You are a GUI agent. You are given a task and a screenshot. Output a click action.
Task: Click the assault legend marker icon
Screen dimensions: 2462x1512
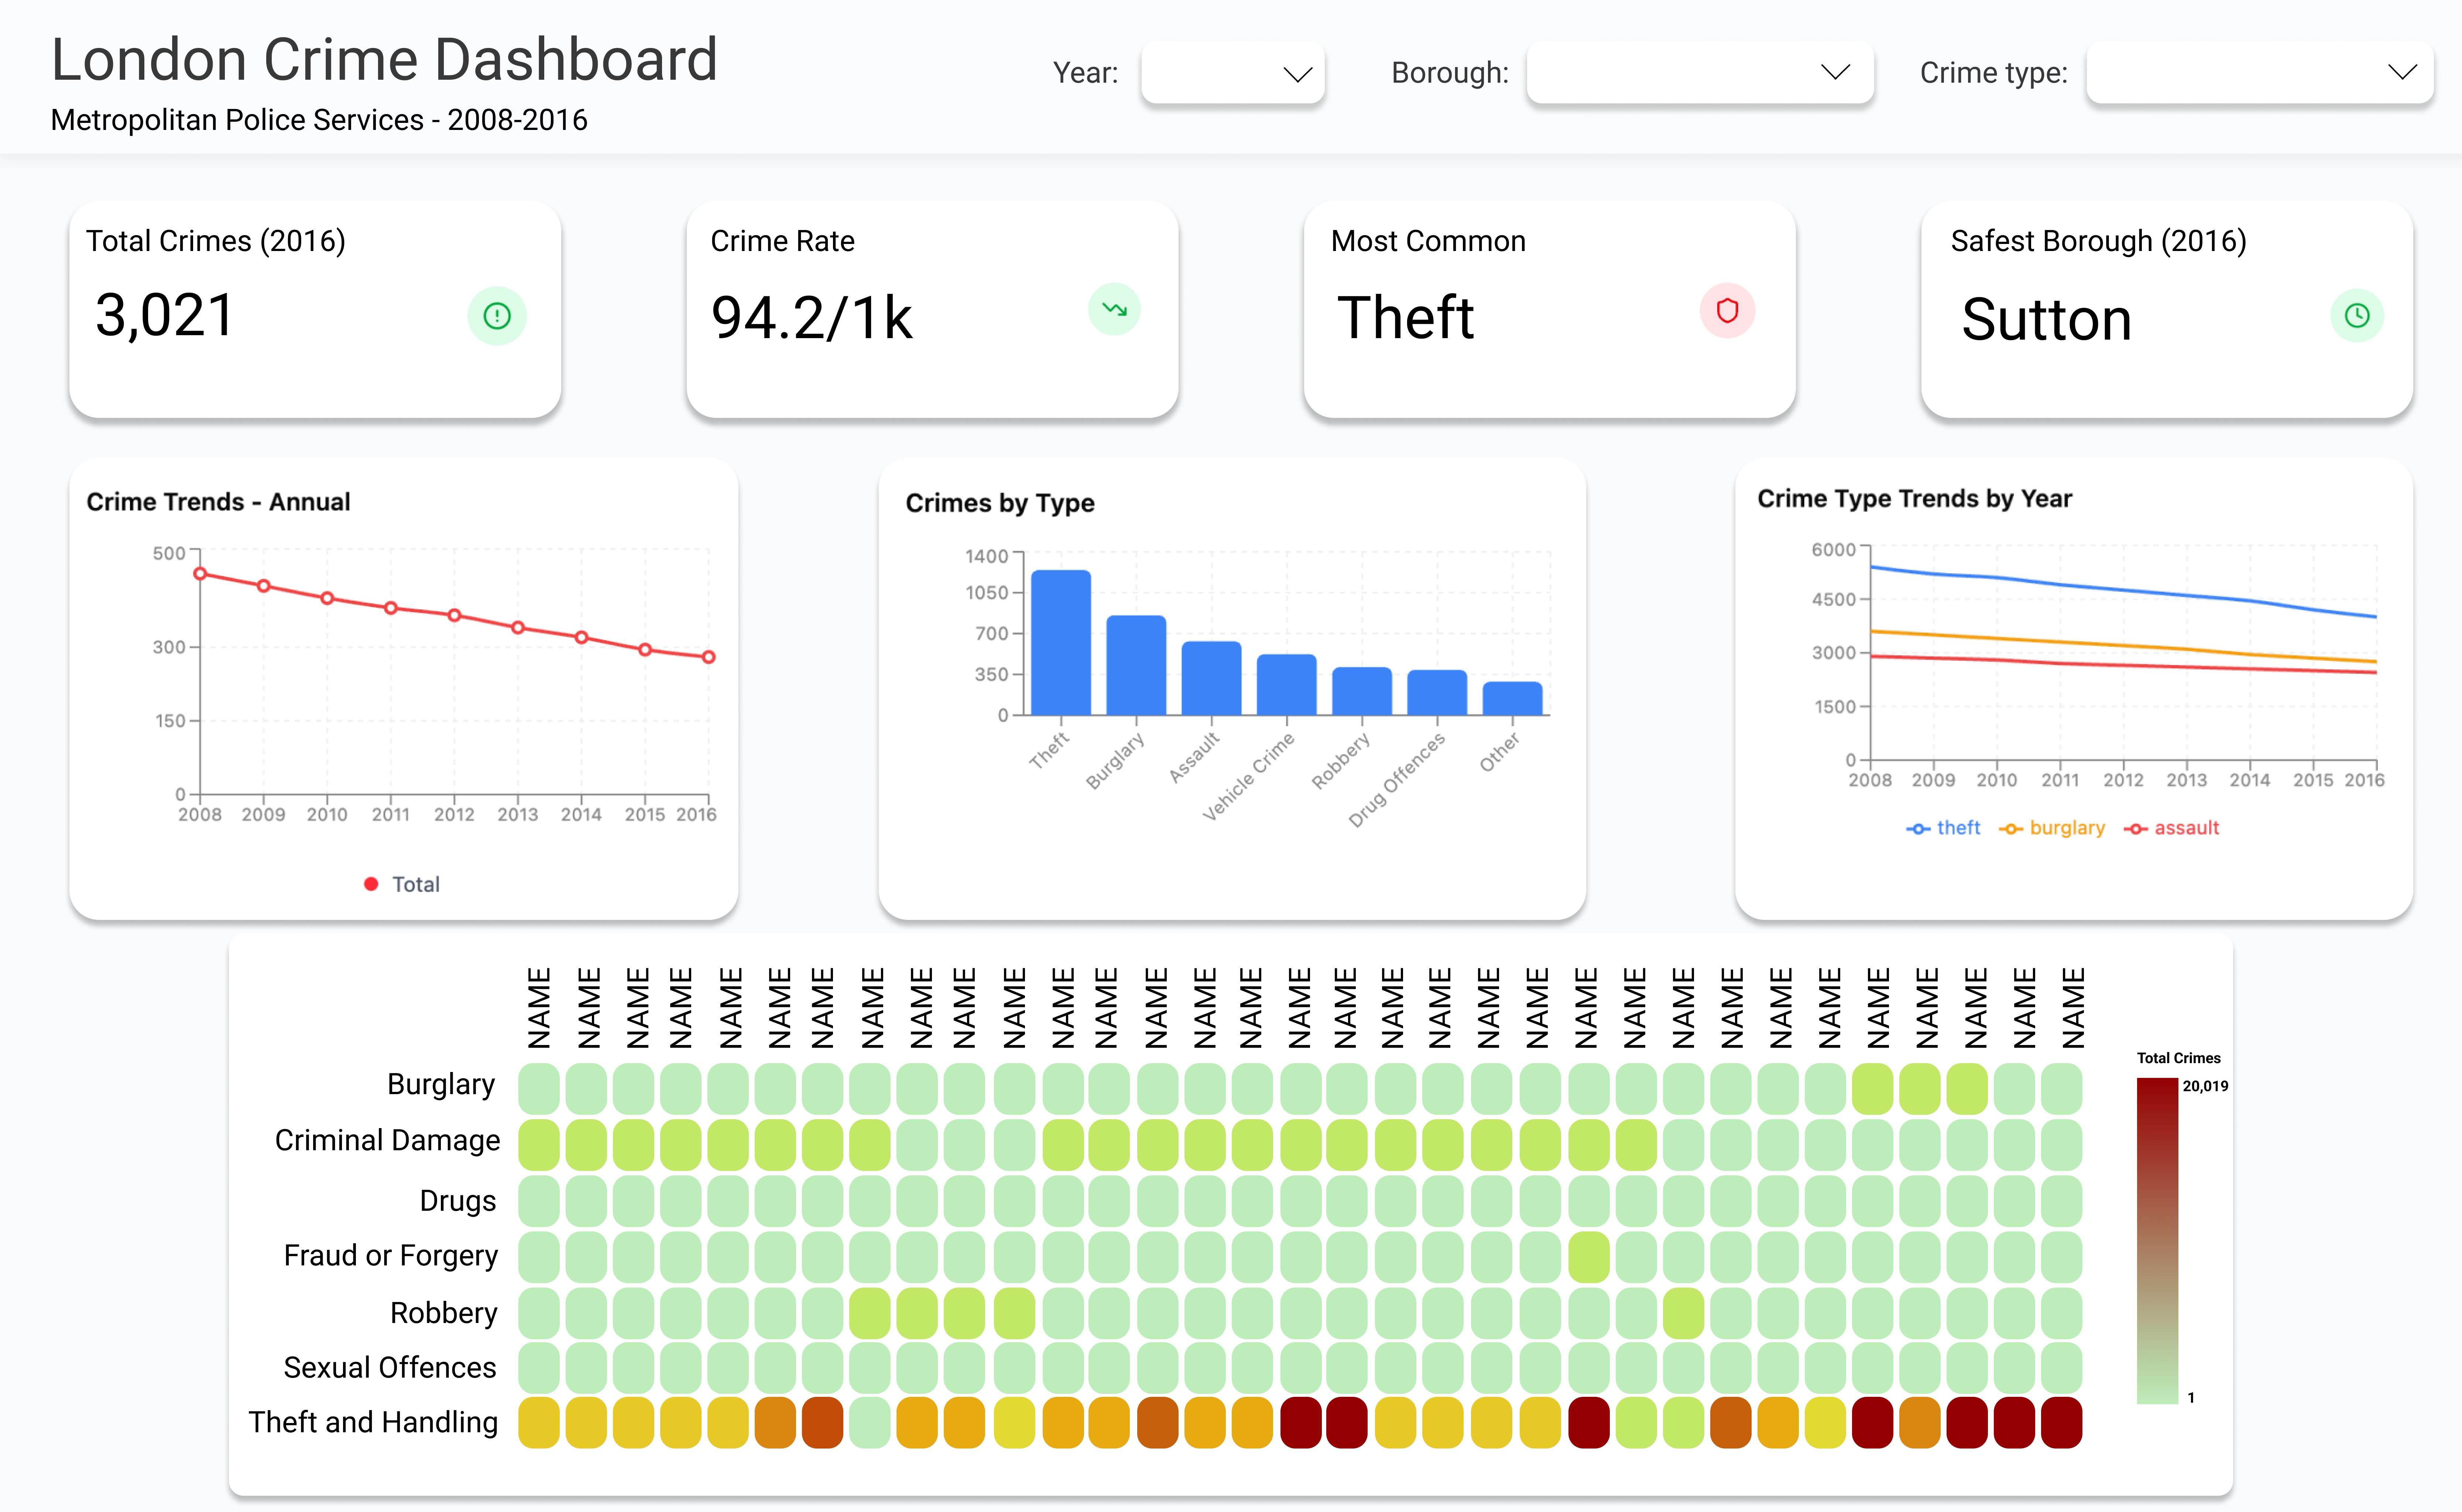[2136, 829]
